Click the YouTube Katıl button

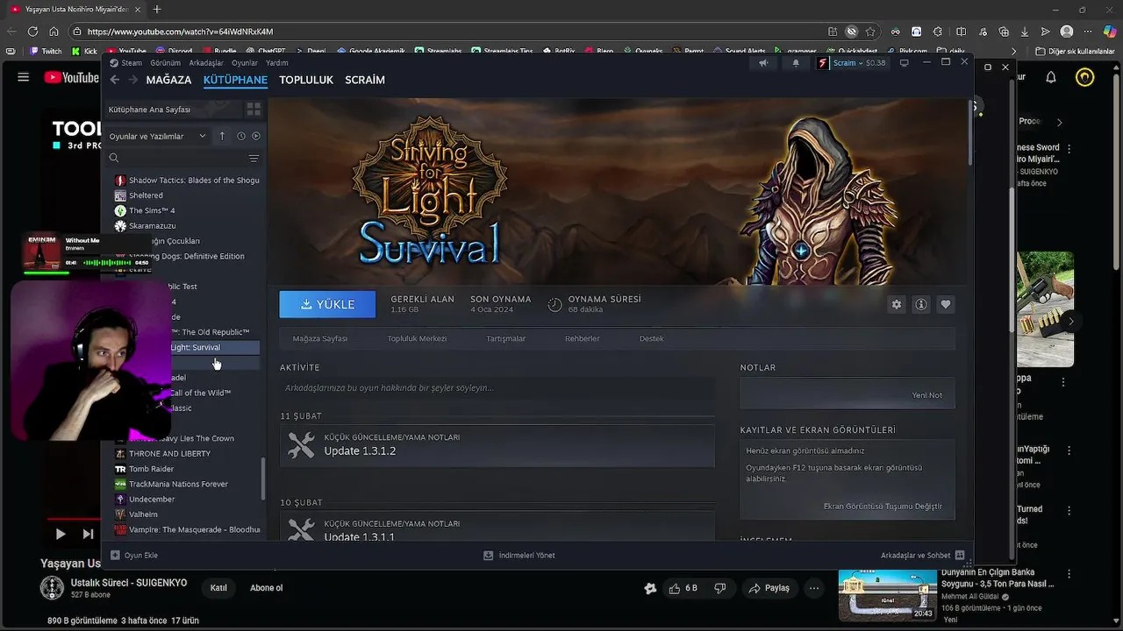(218, 588)
